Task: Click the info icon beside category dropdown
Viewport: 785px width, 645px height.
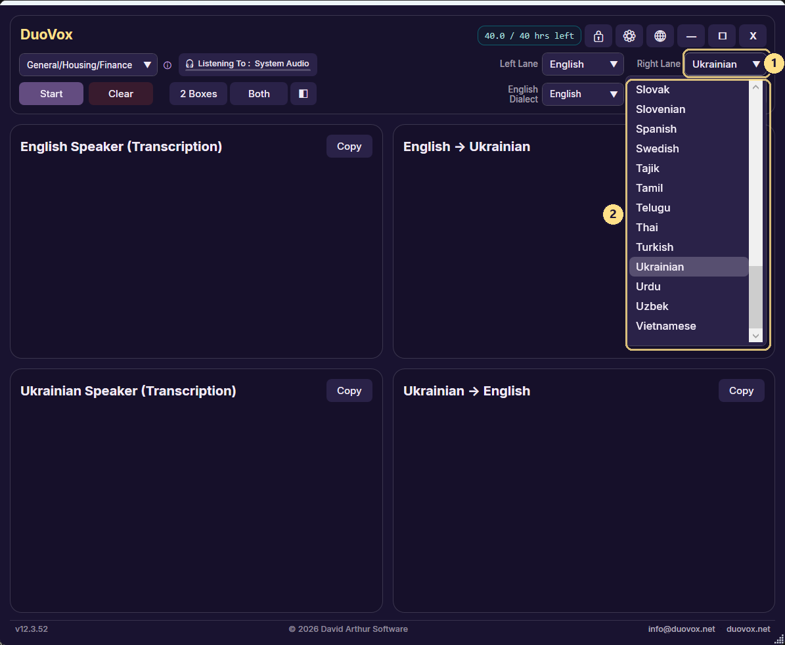Action: point(168,65)
